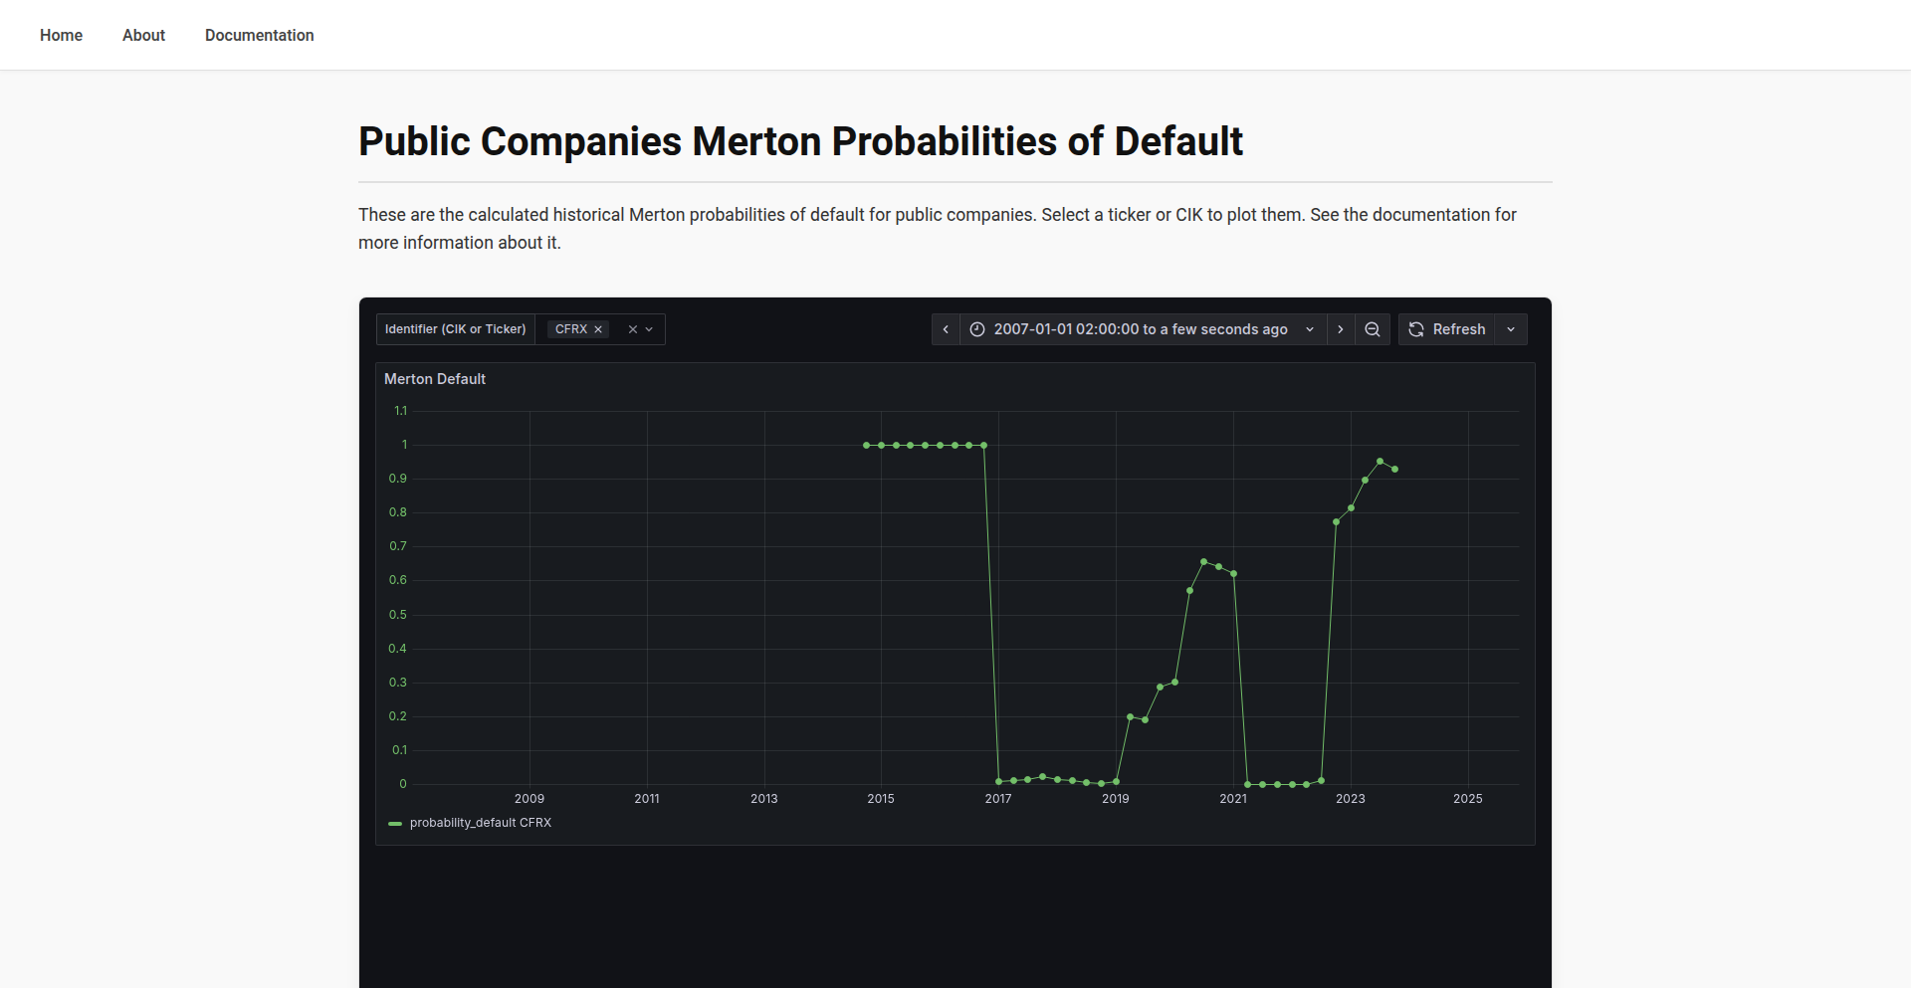Screen dimensions: 1911x988
Task: Shift time range backward with left arrow
Action: 946,328
